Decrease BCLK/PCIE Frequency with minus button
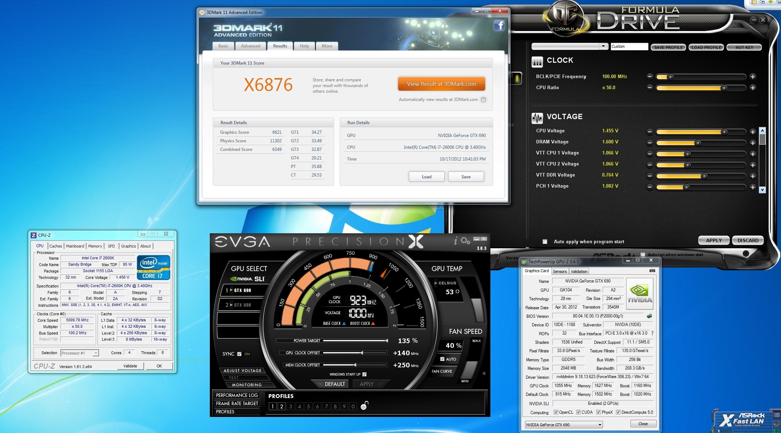 650,77
